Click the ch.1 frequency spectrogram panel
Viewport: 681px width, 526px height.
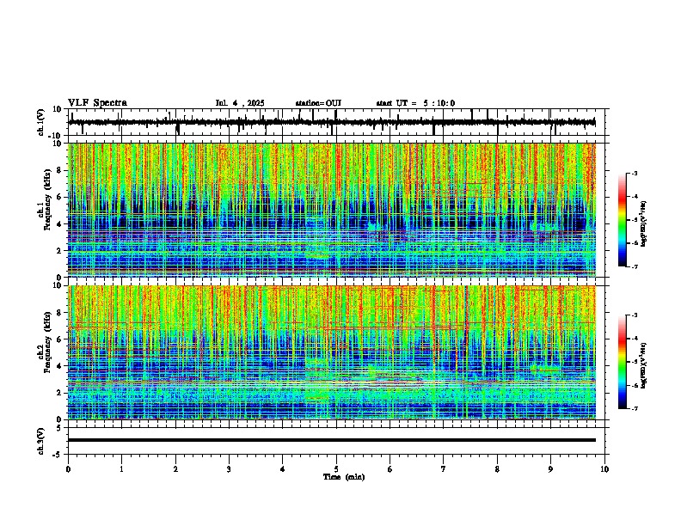[x=332, y=210]
